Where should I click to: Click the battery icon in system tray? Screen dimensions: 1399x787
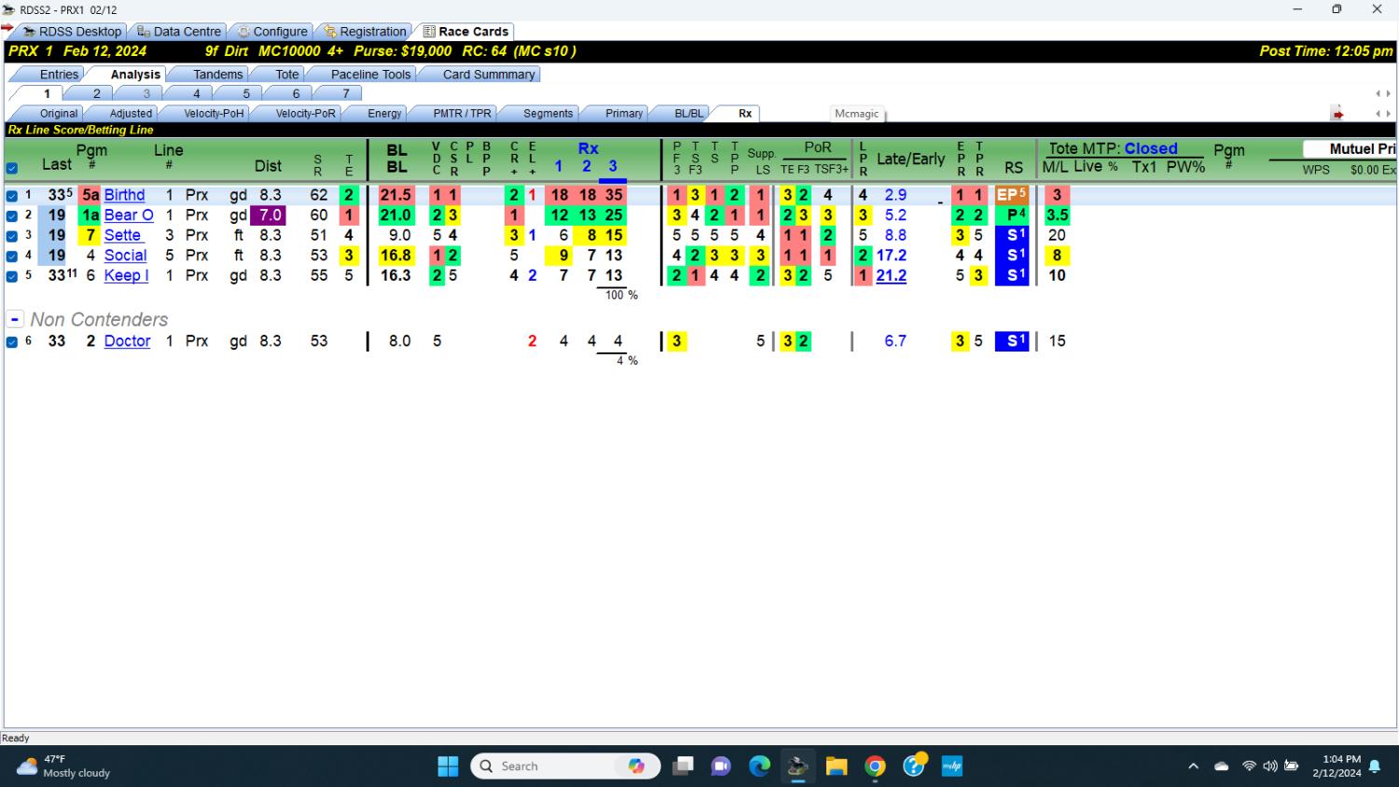(x=1292, y=766)
